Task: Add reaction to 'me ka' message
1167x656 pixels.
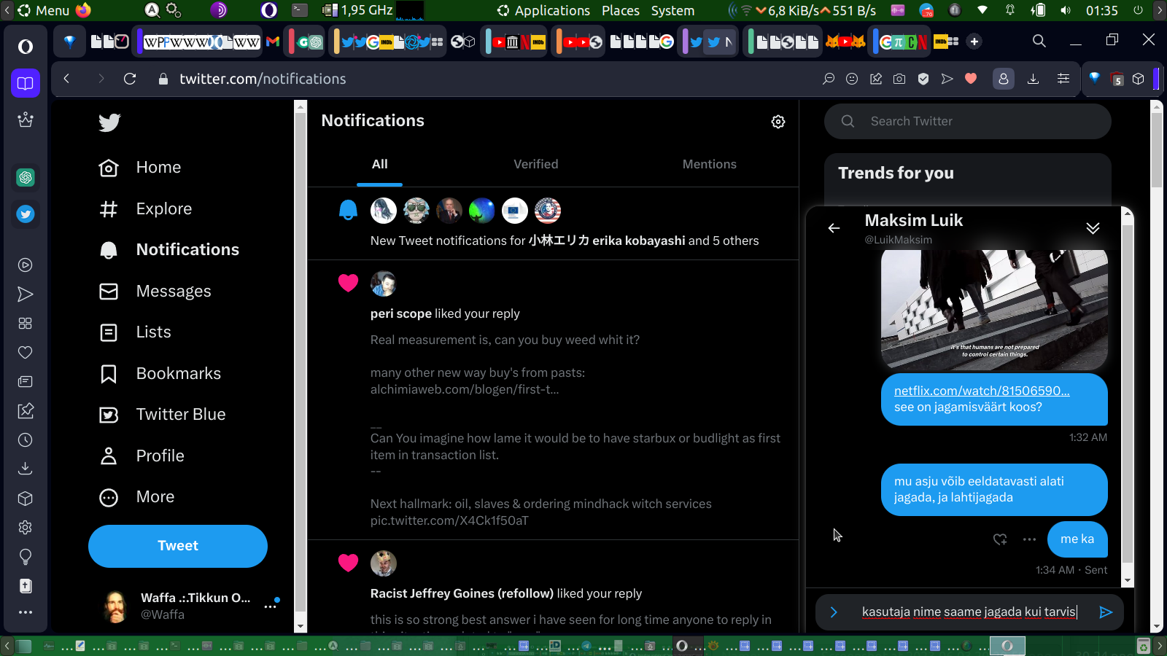Action: [1000, 539]
